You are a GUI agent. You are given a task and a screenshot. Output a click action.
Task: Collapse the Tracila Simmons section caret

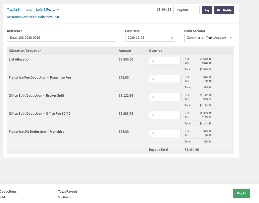[x=58, y=10]
